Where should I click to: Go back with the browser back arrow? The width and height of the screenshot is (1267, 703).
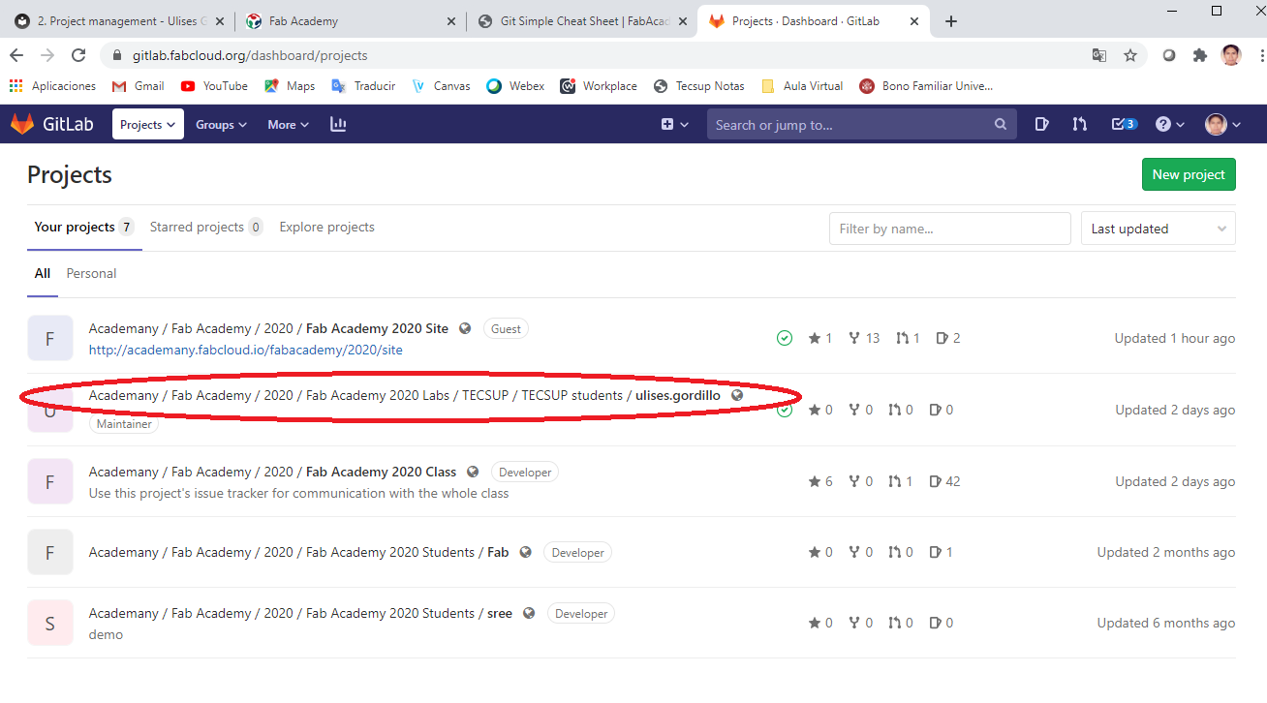(x=16, y=55)
